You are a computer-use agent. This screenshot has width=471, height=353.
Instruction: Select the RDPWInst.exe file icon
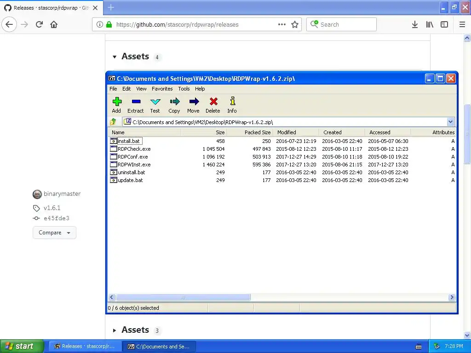114,164
